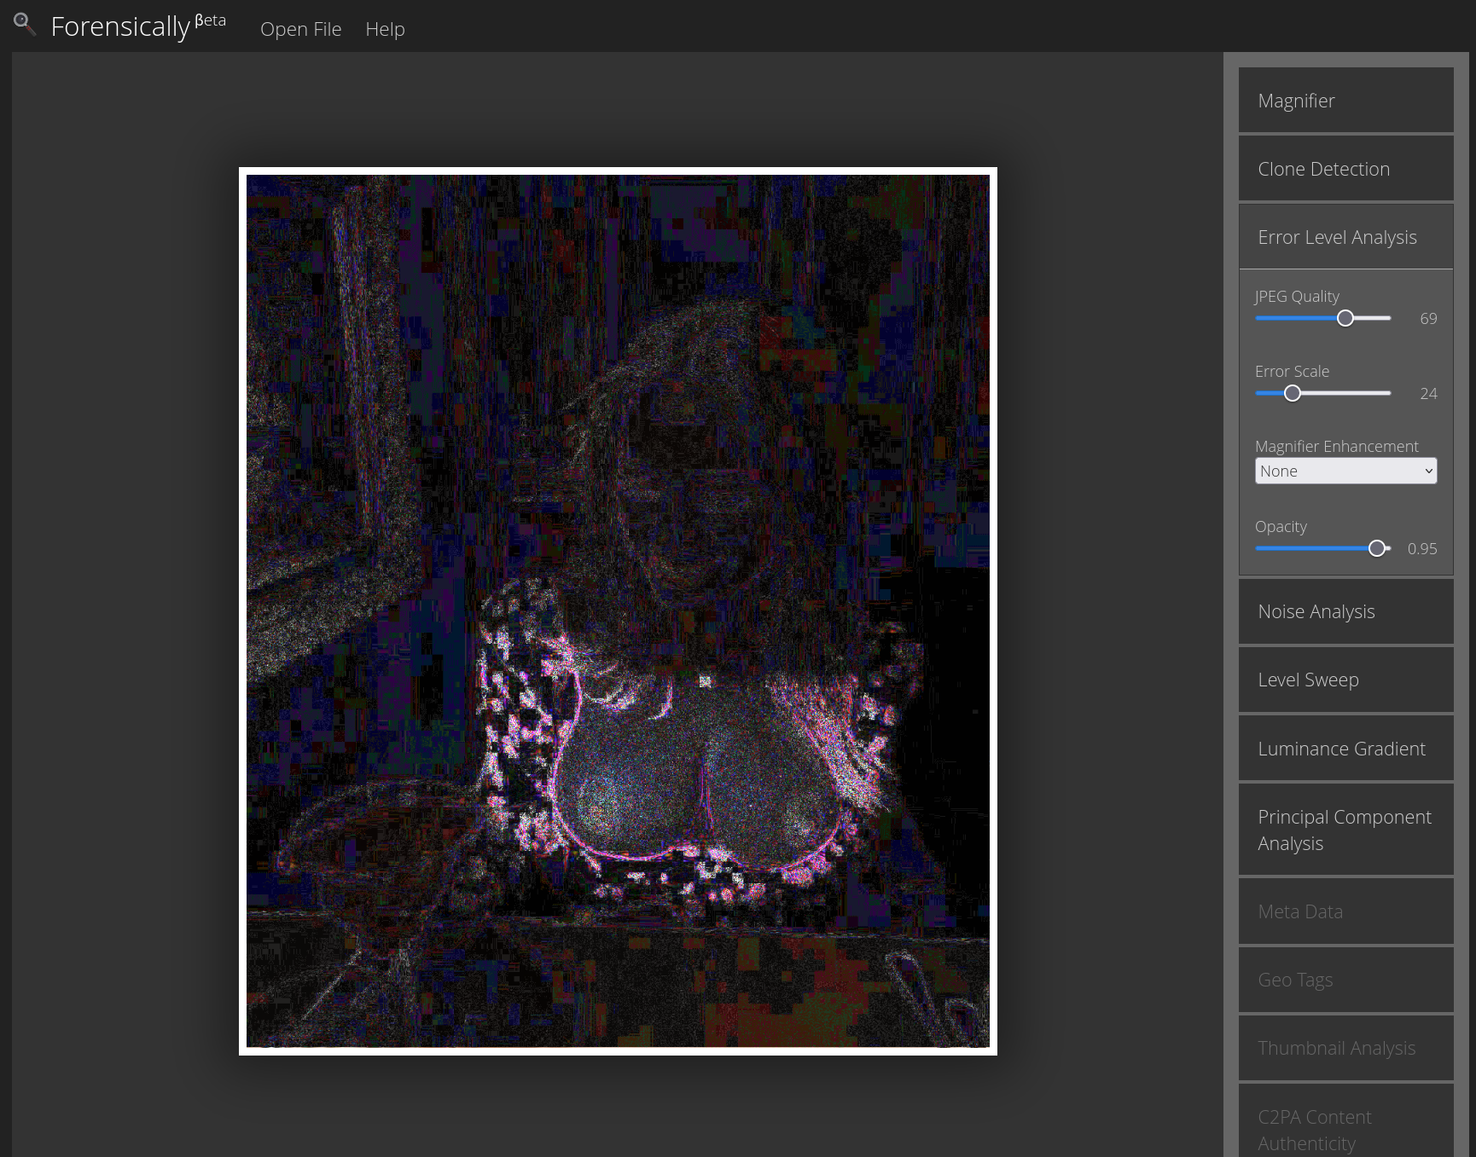Click the JPEG Quality value 69
This screenshot has width=1476, height=1157.
click(x=1428, y=319)
